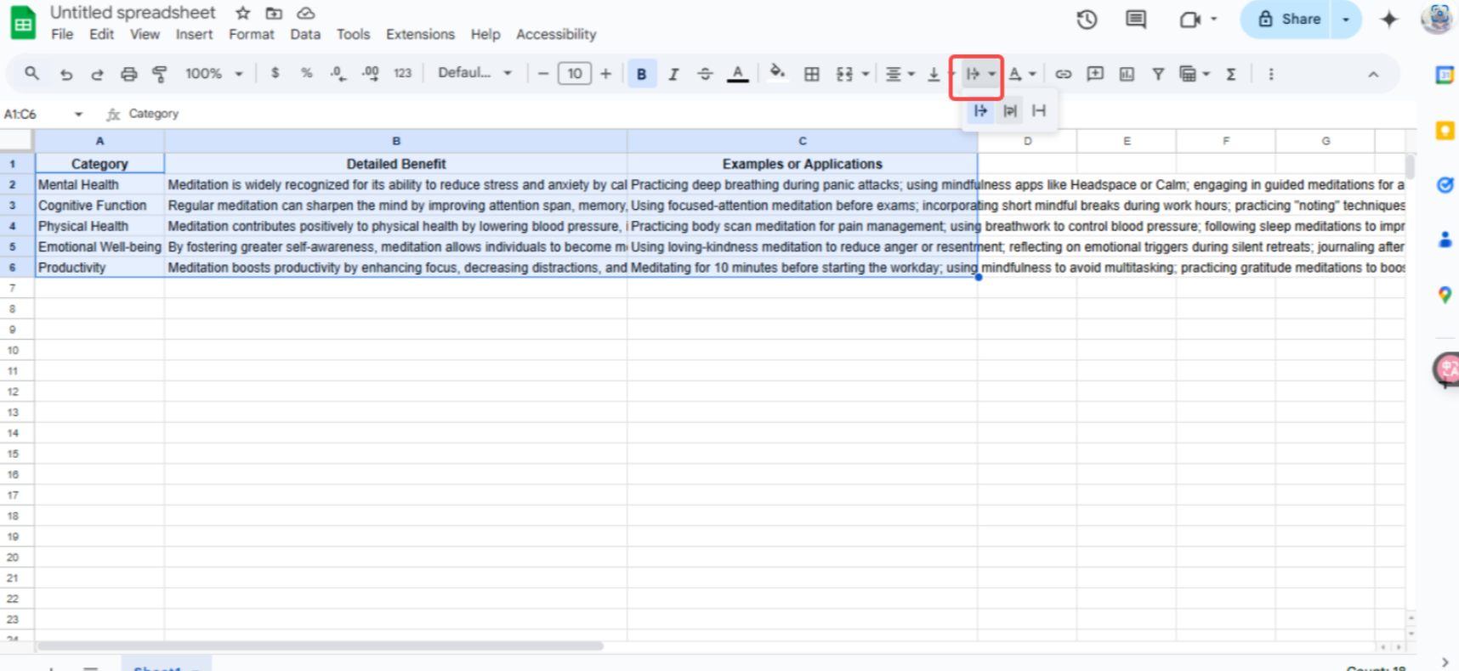Apply strikethrough formatting
Screen dimensions: 1459x671
pos(705,74)
